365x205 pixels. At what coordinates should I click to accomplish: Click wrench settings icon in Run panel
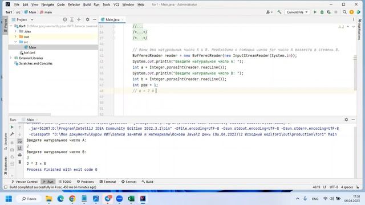point(12,134)
